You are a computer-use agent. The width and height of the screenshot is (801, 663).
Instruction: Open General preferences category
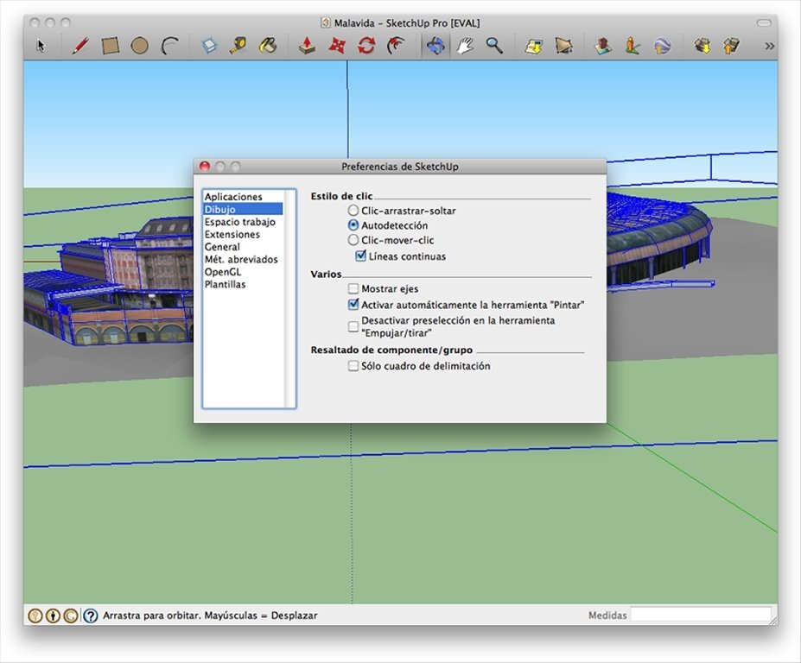pyautogui.click(x=243, y=247)
